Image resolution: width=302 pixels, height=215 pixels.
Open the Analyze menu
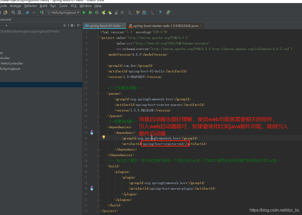[16, 6]
